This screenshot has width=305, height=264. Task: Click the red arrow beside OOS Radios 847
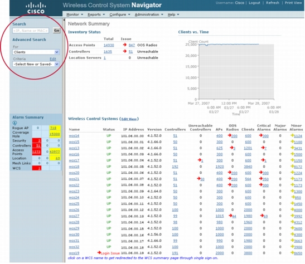[x=125, y=45]
